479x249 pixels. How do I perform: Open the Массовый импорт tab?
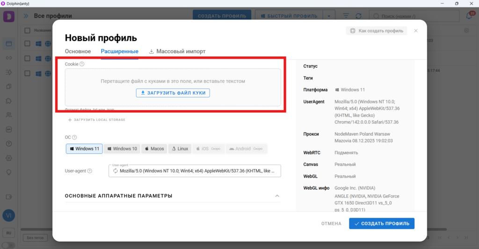(177, 51)
